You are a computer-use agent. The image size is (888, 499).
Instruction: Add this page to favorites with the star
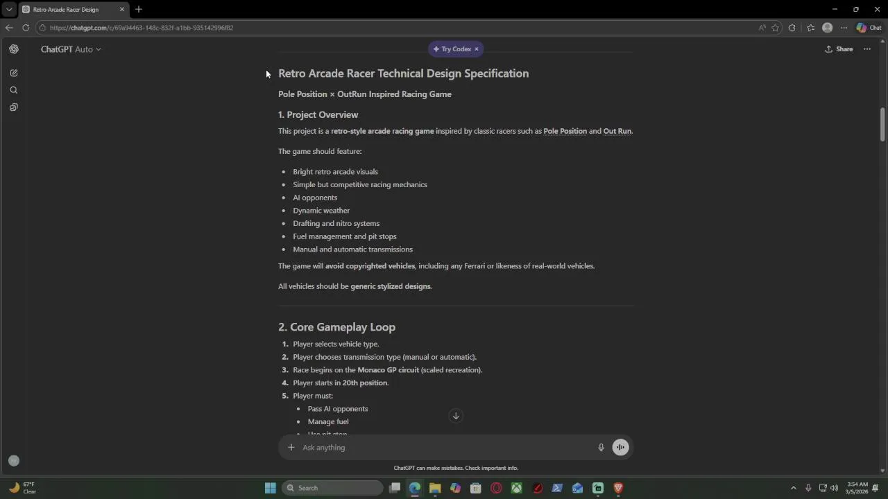775,28
